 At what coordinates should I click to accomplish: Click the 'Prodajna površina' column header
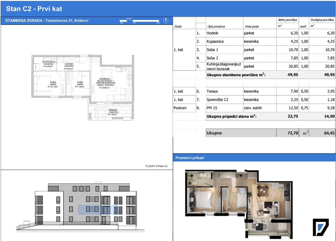tap(322, 20)
